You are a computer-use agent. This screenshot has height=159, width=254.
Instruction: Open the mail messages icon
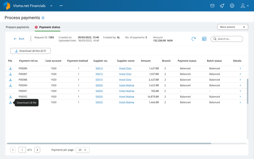[x=212, y=6]
